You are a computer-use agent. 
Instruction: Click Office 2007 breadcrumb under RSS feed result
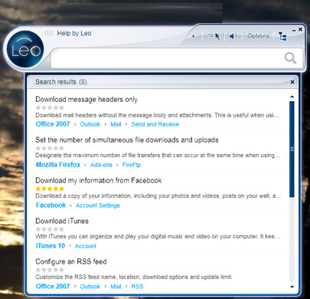tap(53, 286)
